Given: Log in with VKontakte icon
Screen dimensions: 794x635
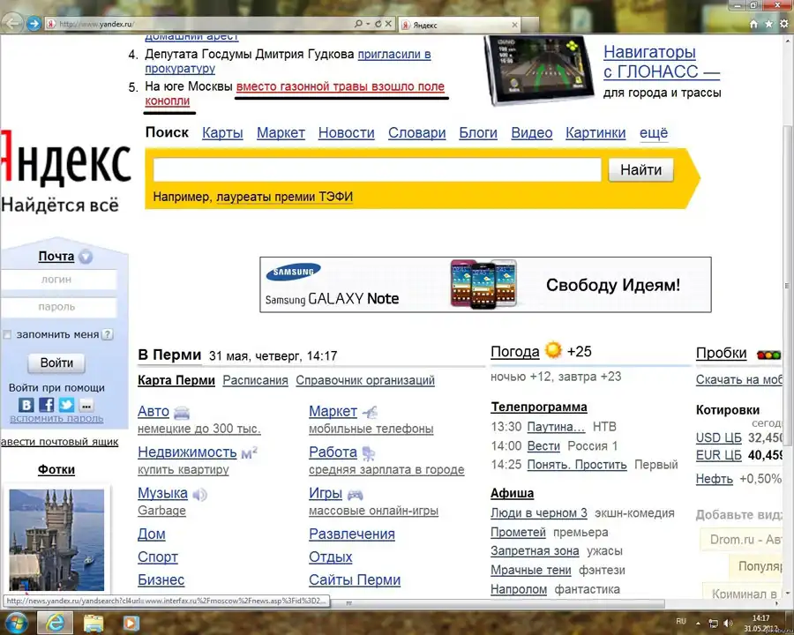Looking at the screenshot, I should [x=26, y=405].
